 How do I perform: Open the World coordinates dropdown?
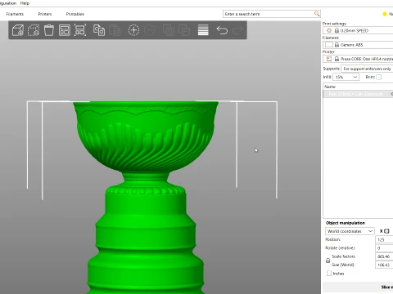pyautogui.click(x=350, y=231)
